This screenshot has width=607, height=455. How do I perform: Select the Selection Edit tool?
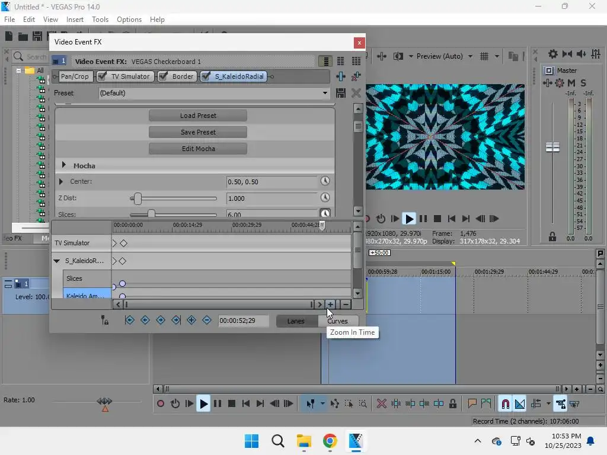click(349, 404)
